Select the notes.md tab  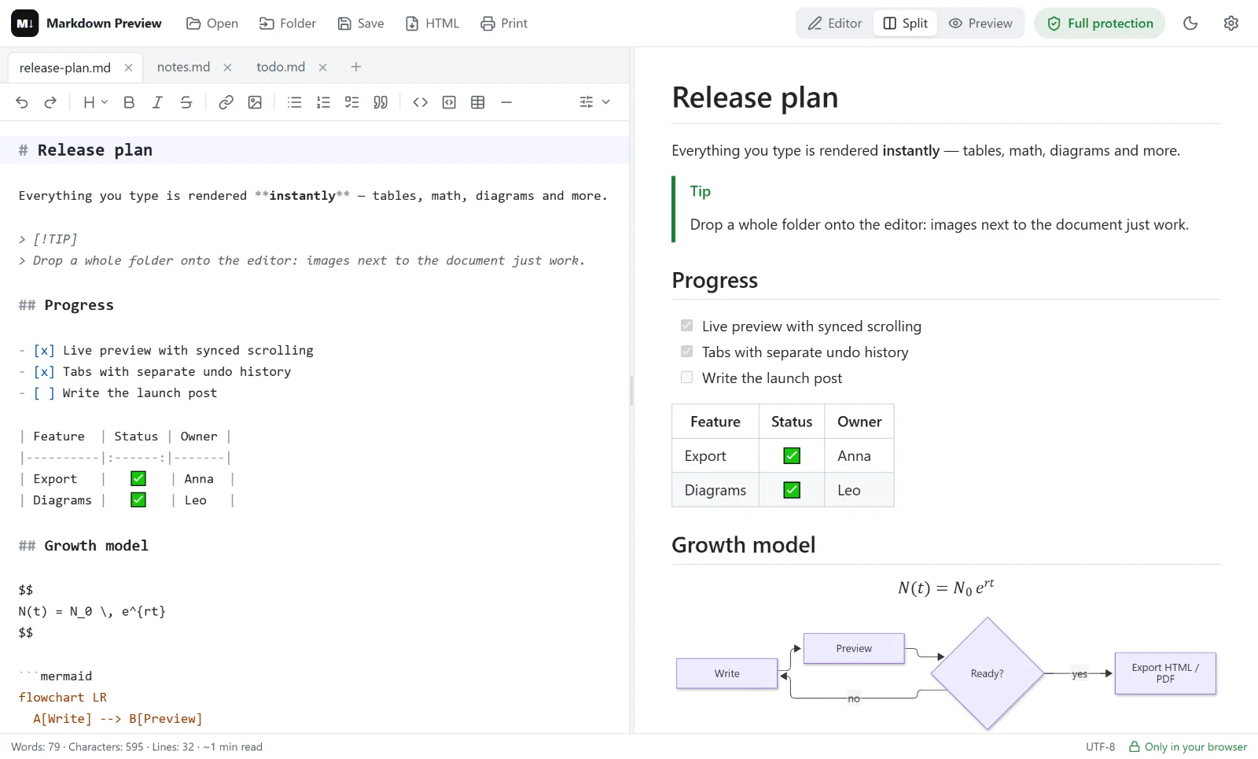click(x=183, y=68)
